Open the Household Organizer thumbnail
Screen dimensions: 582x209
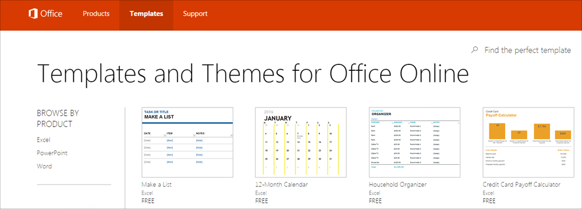[x=414, y=142]
